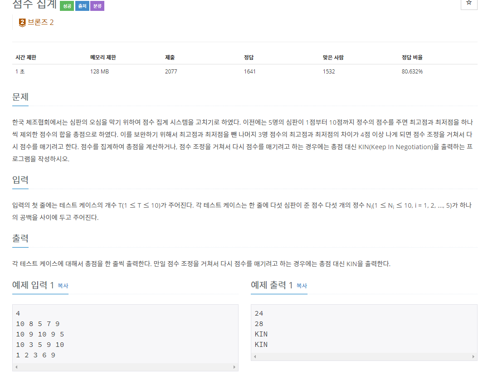The height and width of the screenshot is (375, 483).
Task: Click the star favorite icon
Action: pos(469,3)
